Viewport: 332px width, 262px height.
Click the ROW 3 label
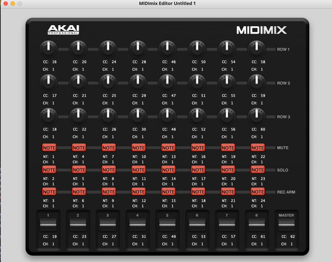[x=283, y=117]
